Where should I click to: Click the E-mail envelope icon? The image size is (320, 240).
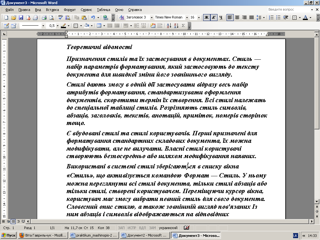(x=35, y=17)
